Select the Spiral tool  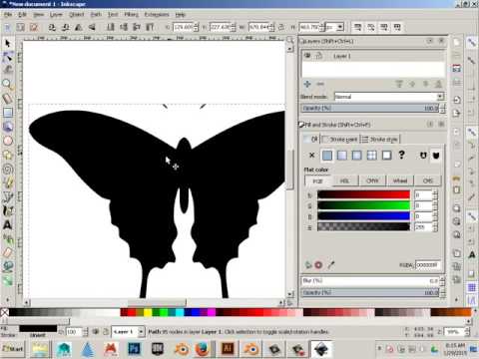click(8, 170)
